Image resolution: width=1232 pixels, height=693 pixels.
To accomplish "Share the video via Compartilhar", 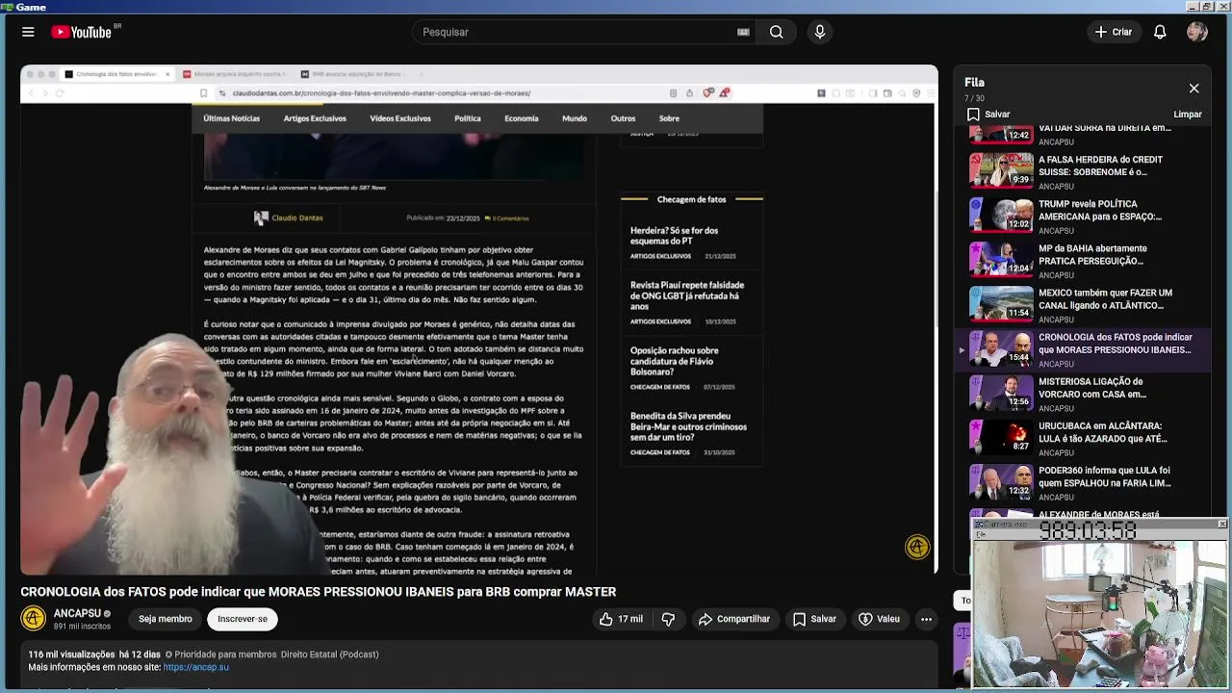I will point(734,619).
